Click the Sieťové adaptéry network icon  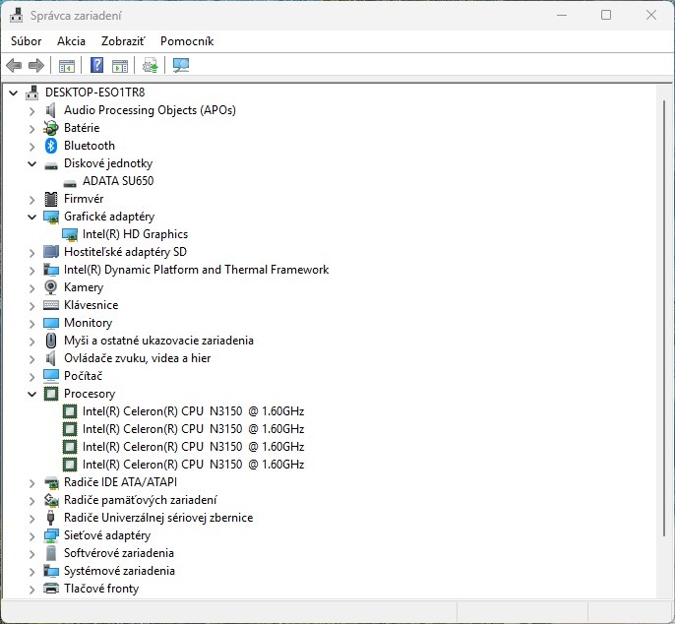(51, 535)
